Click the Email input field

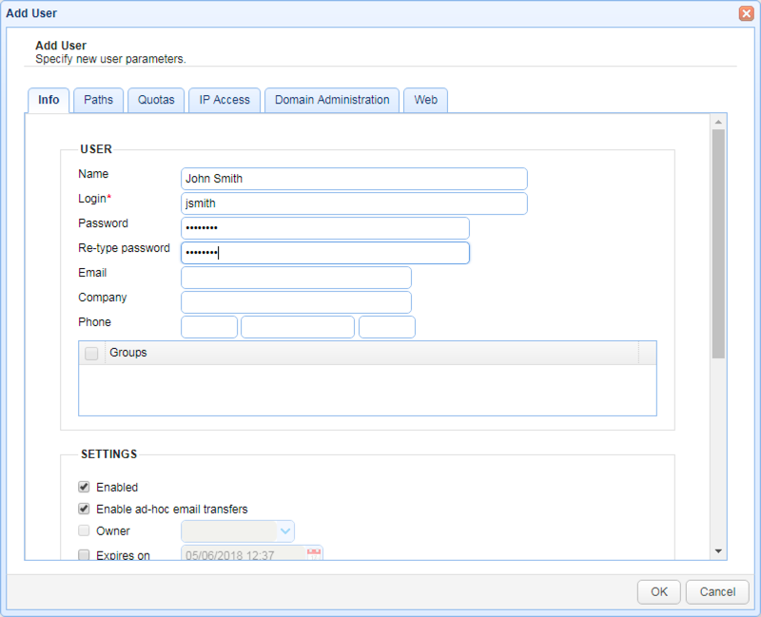click(295, 278)
